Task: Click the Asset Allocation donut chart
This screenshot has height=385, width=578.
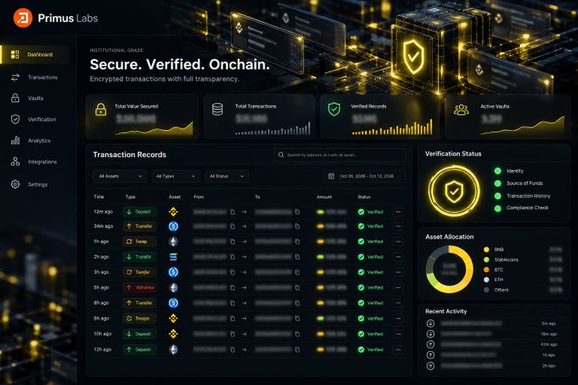Action: tap(450, 269)
